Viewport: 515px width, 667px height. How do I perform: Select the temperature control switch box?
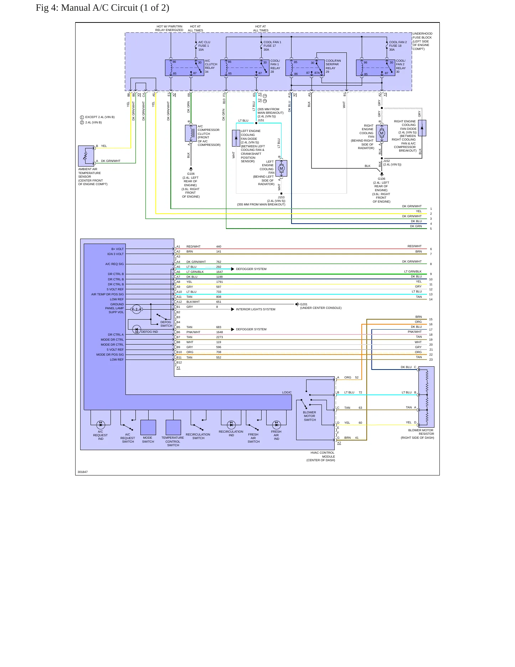point(173,427)
